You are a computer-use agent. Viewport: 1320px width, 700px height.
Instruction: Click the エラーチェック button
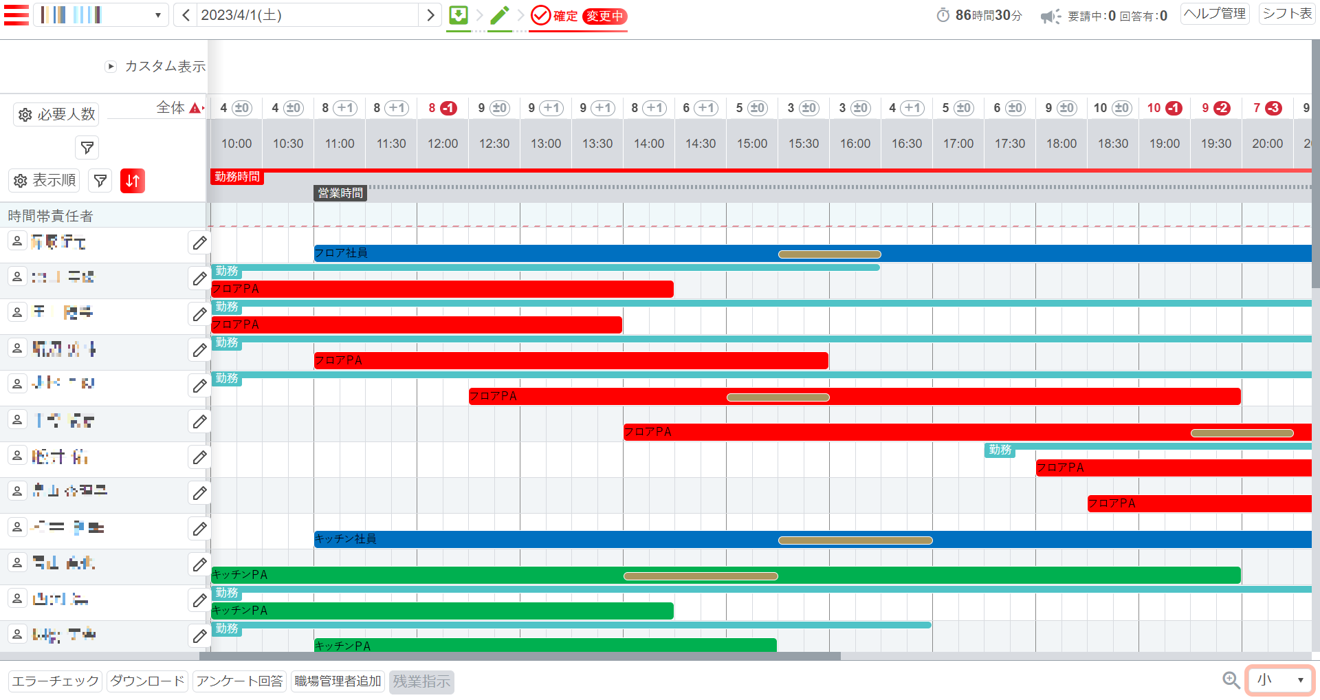point(56,681)
